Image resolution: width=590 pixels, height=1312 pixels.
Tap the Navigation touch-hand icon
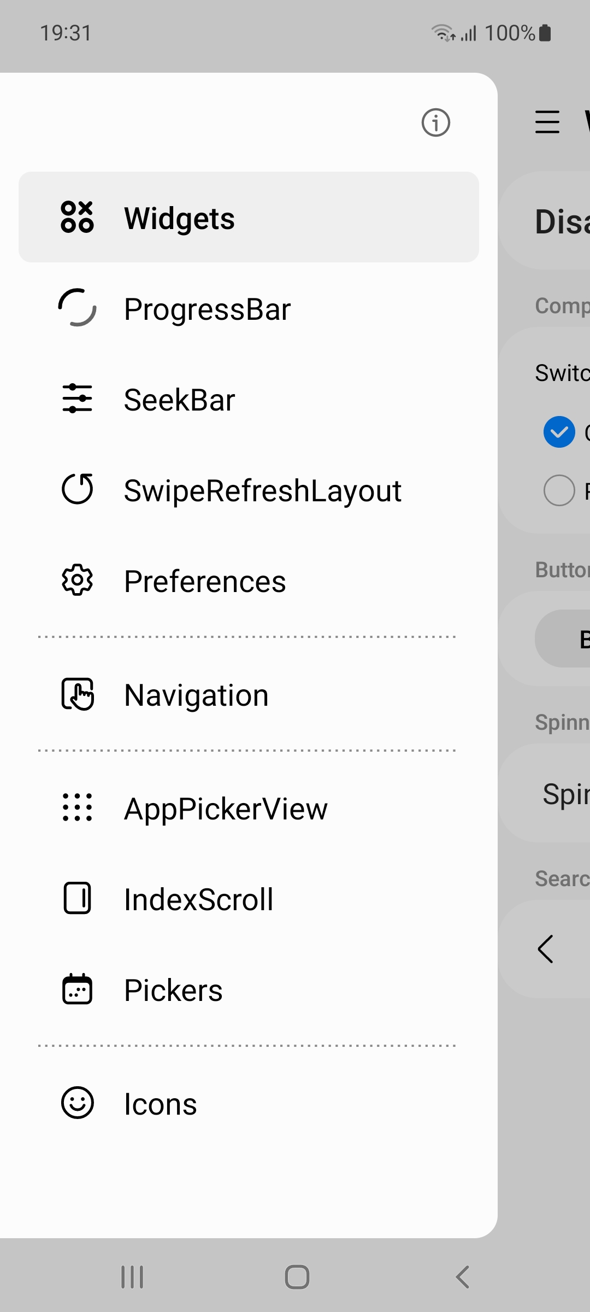tap(77, 694)
